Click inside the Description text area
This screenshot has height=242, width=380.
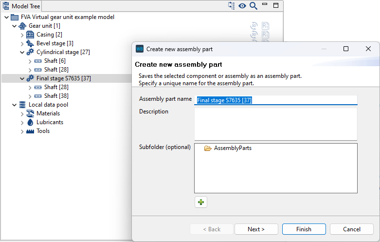click(x=275, y=124)
